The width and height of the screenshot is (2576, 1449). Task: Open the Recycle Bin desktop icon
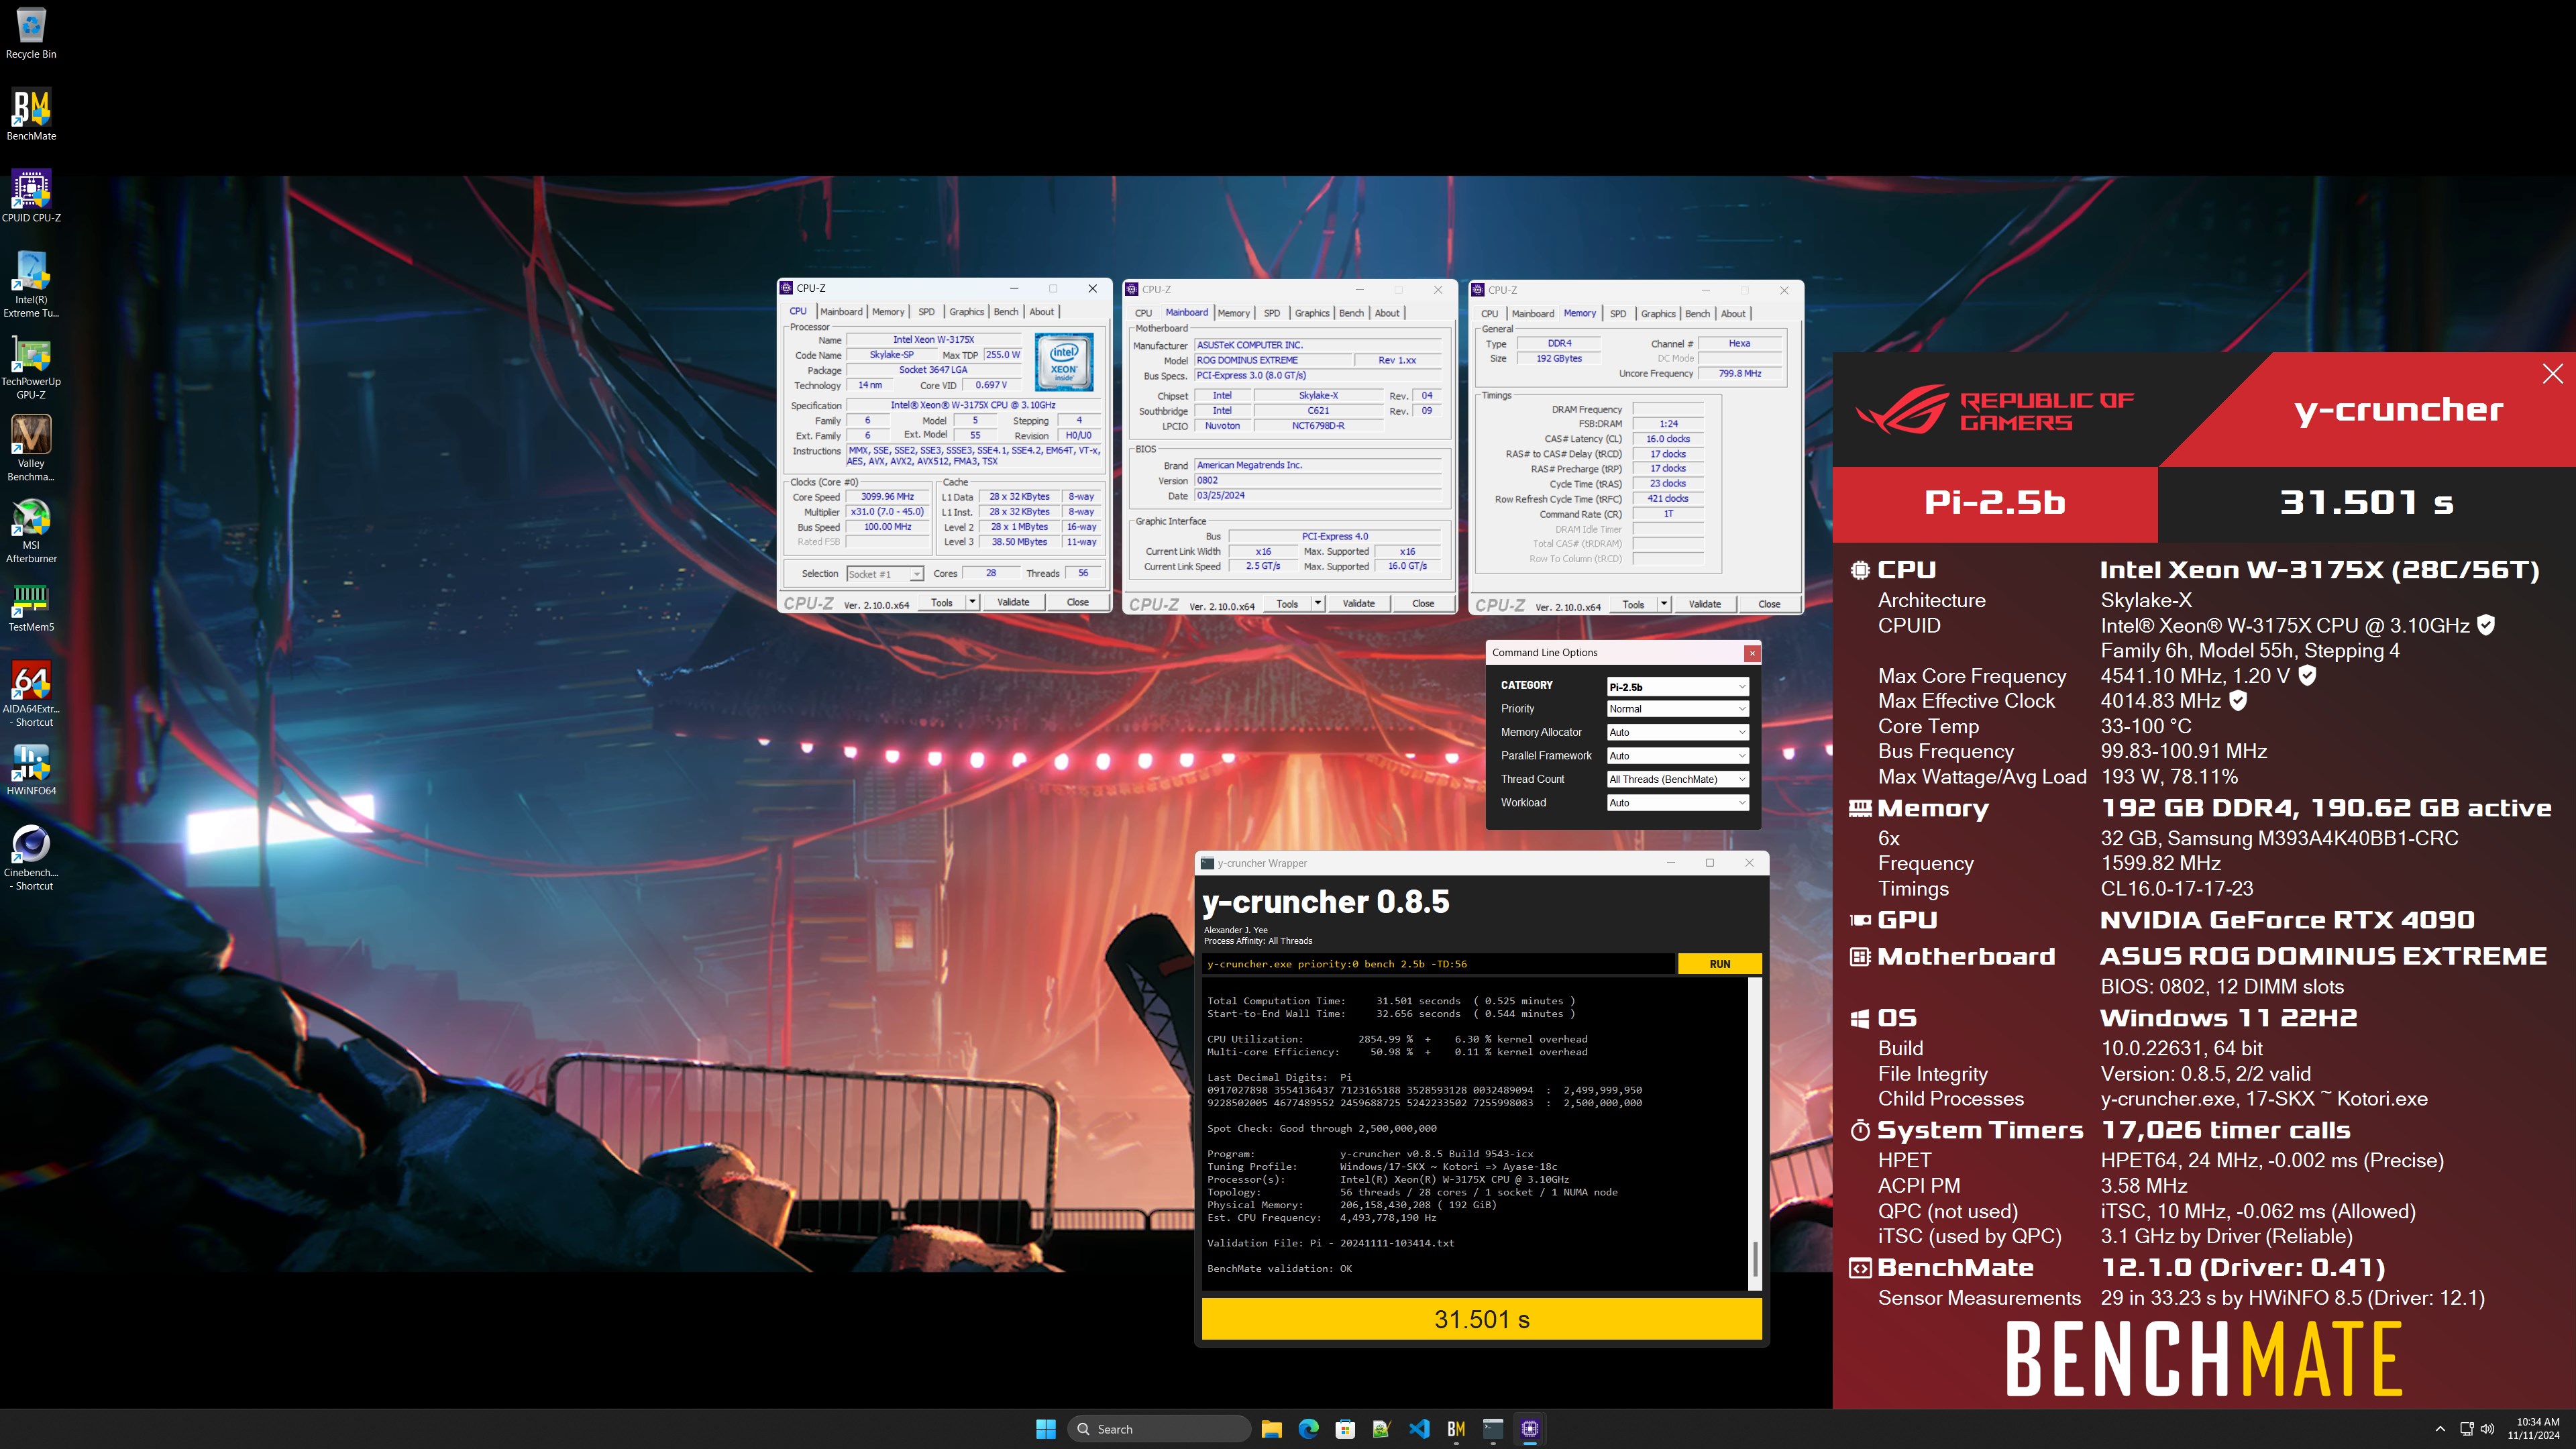[x=31, y=33]
